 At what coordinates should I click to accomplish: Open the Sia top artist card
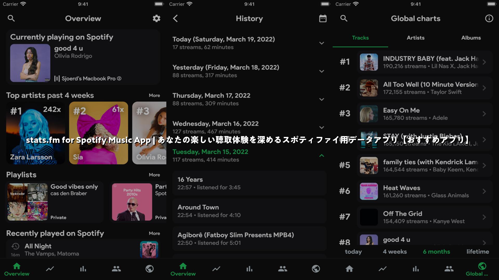click(99, 133)
